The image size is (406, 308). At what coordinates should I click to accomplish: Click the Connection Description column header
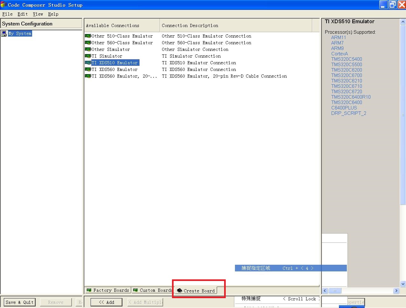point(236,25)
